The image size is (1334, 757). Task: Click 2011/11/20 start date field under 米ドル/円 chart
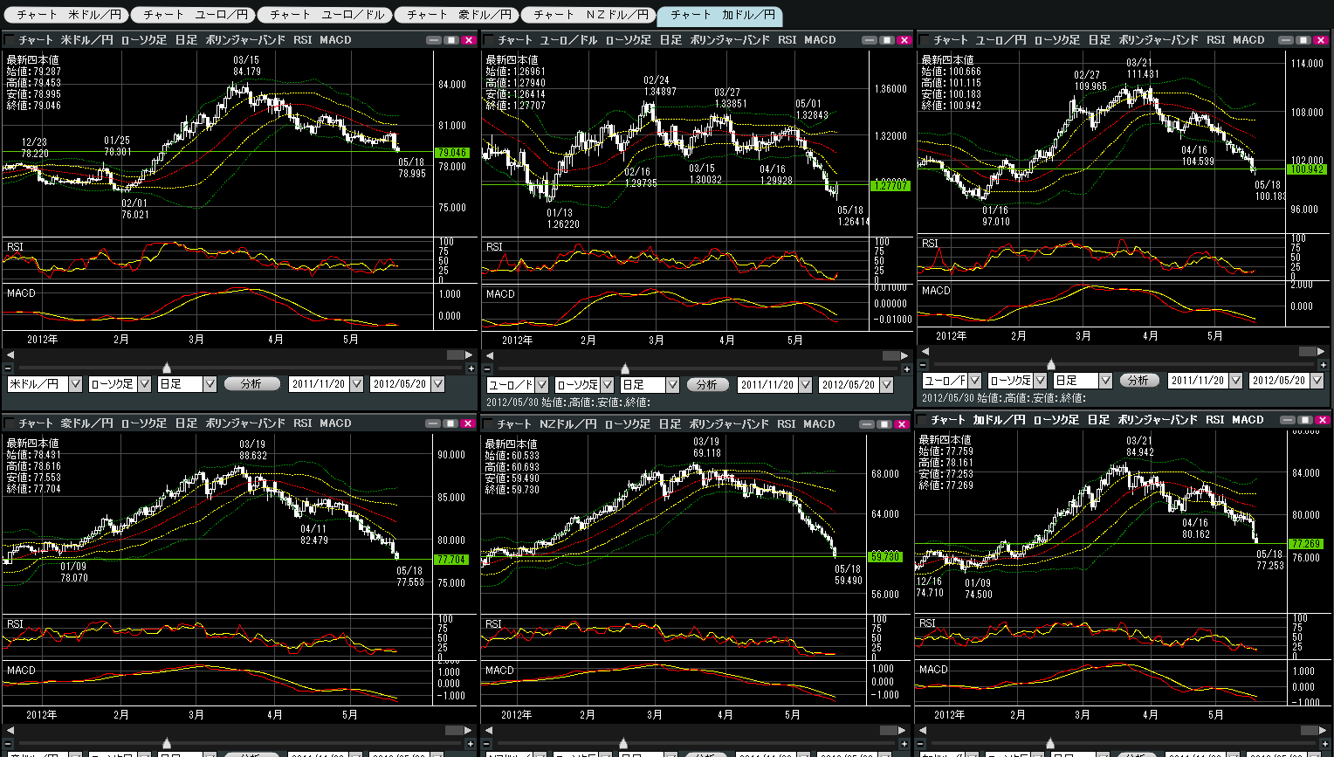pyautogui.click(x=318, y=384)
